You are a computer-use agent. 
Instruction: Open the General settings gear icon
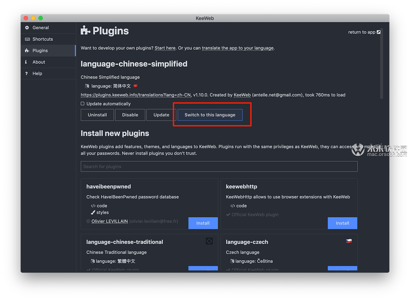[x=27, y=28]
